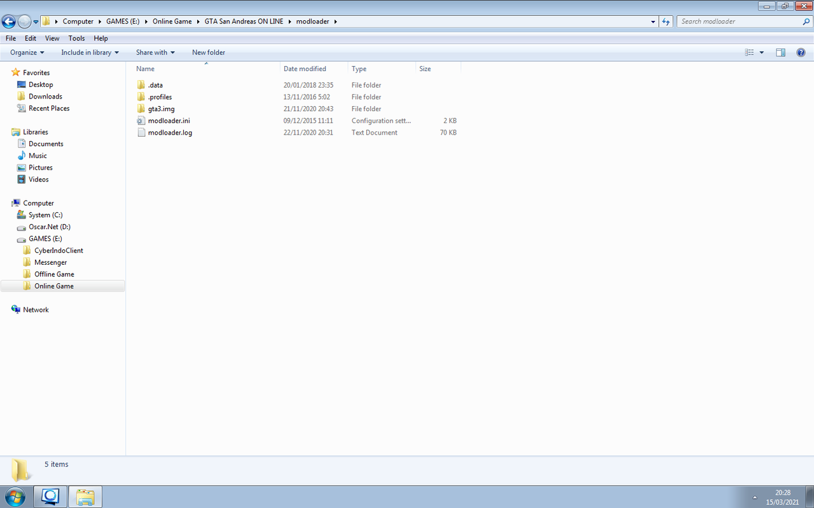Open the address bar history dropdown

pos(653,22)
